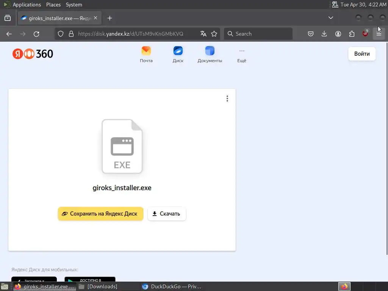Switch to giroks_installer.exe taskbar window
The height and width of the screenshot is (291, 388).
click(45, 286)
